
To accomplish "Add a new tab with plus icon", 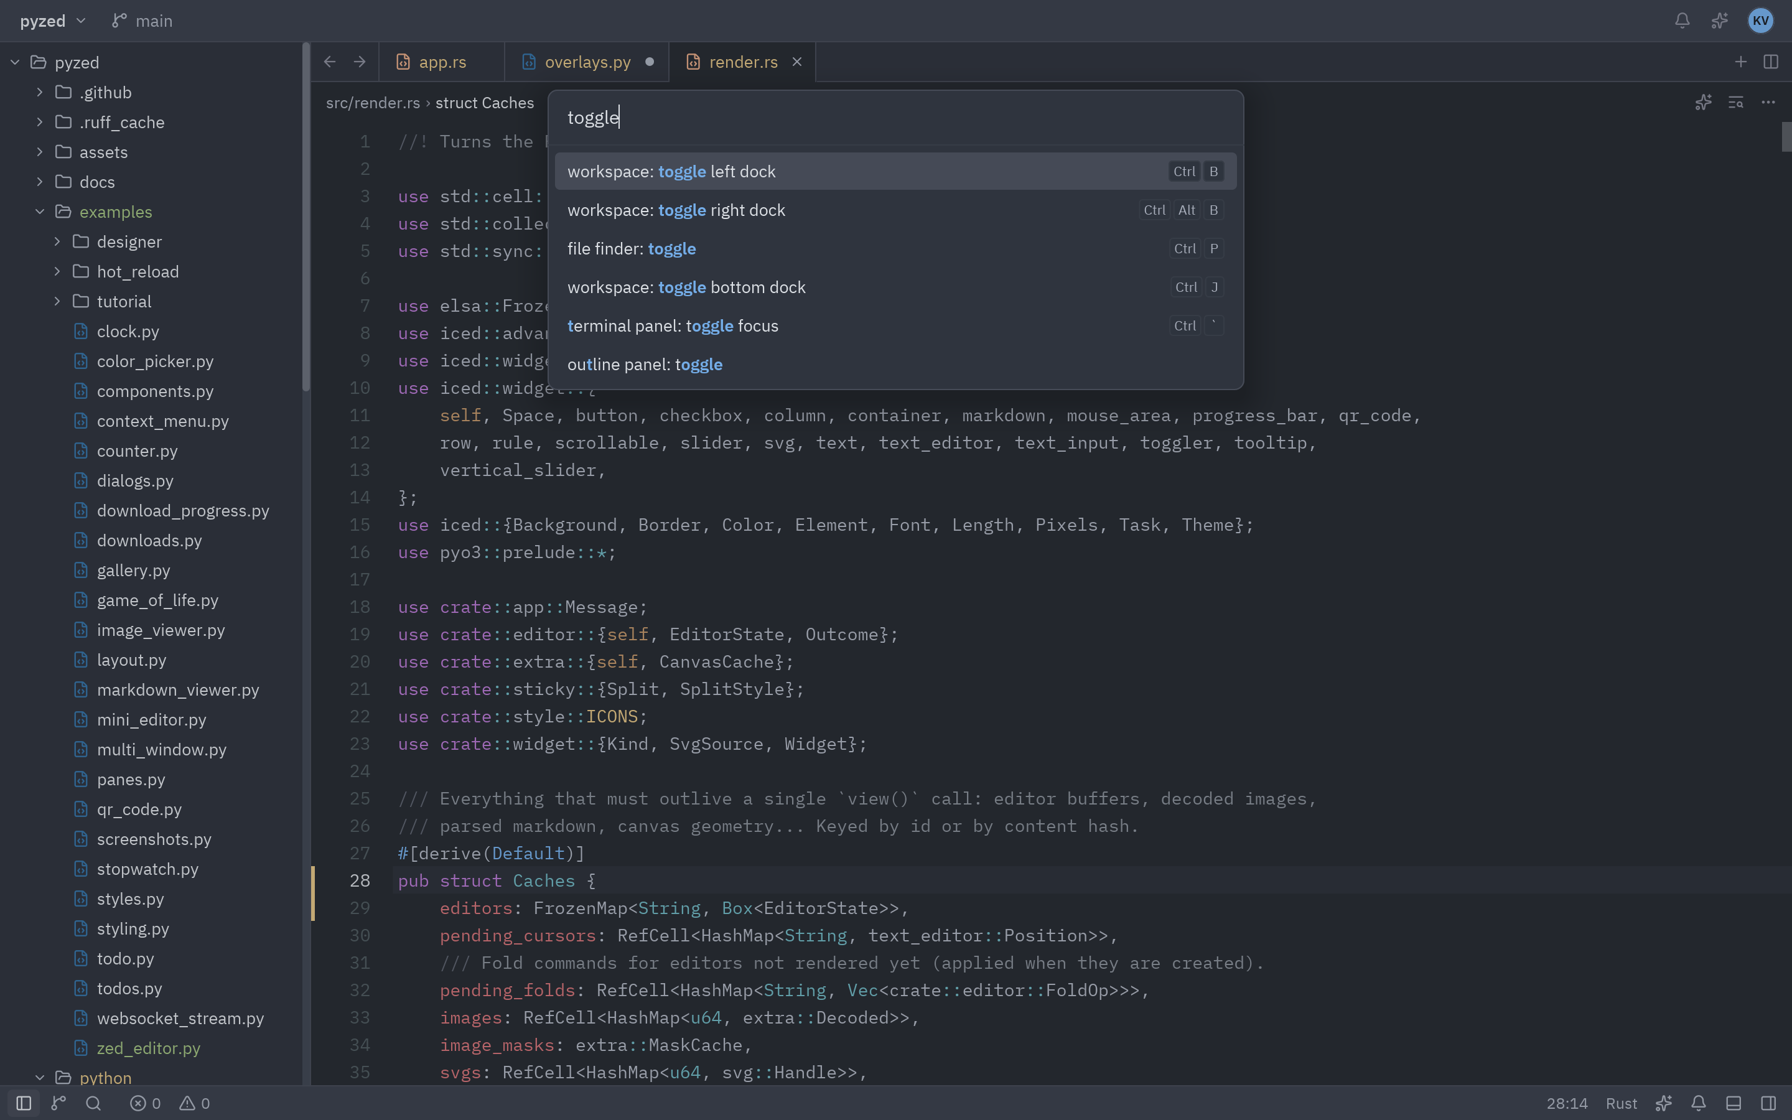I will click(1740, 62).
